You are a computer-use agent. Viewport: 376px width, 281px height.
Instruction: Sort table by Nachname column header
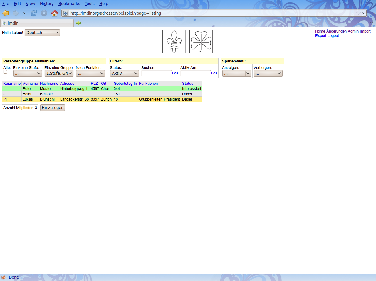pyautogui.click(x=49, y=84)
